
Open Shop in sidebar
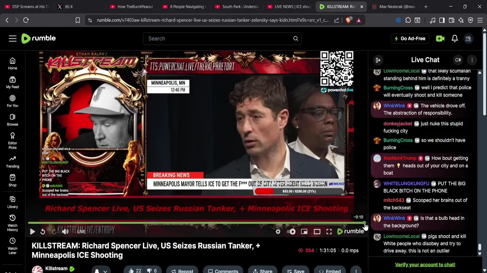coord(13,180)
